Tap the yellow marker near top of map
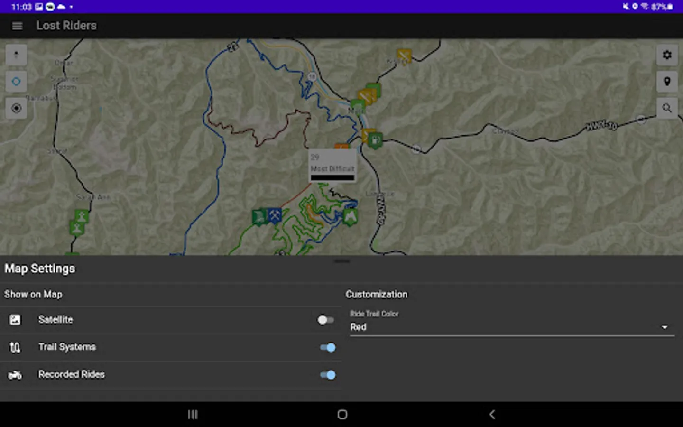 coord(404,56)
